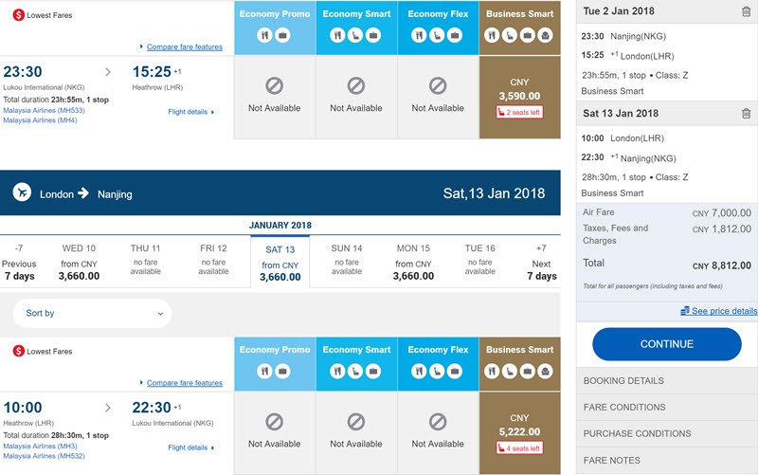Screen dimensions: 758x475
Task: Click the price details icon beside See price details
Action: 684,311
